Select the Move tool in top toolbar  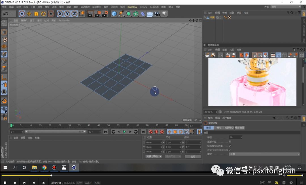(x=29, y=14)
